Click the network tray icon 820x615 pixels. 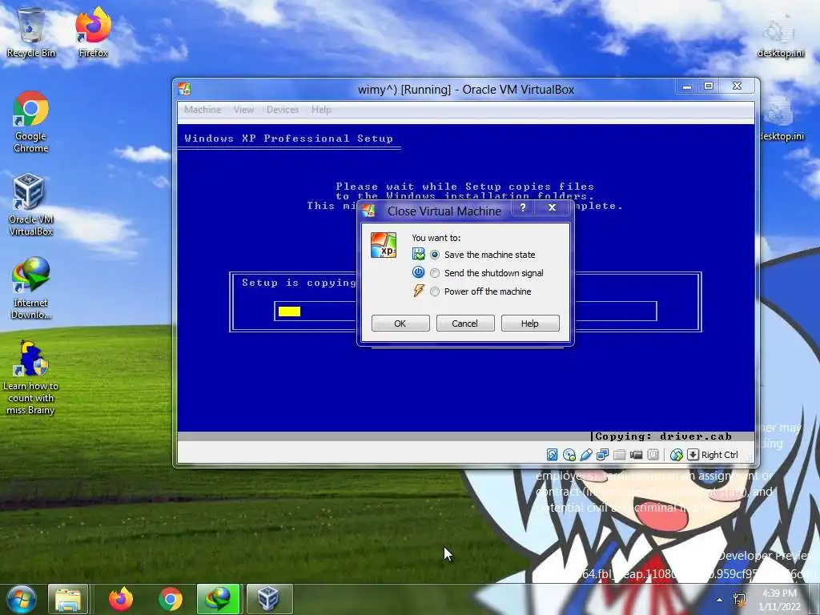click(739, 600)
